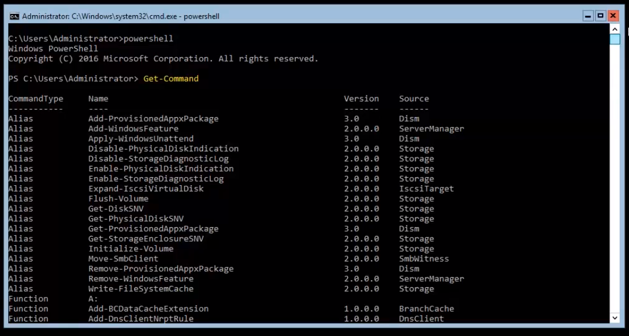
Task: Click the IscsiTarget source entry
Action: point(426,189)
